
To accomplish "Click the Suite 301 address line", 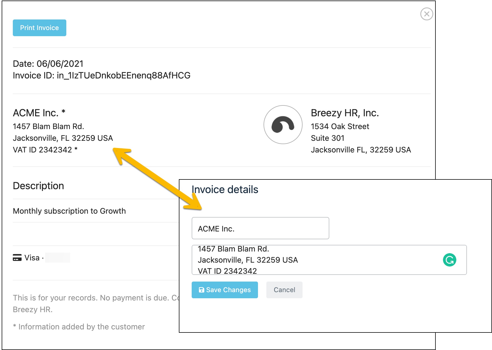I will [x=328, y=138].
